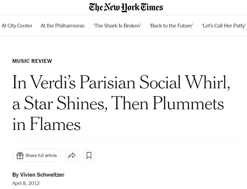Click the word 'Plummets' in the headline

coord(188,103)
